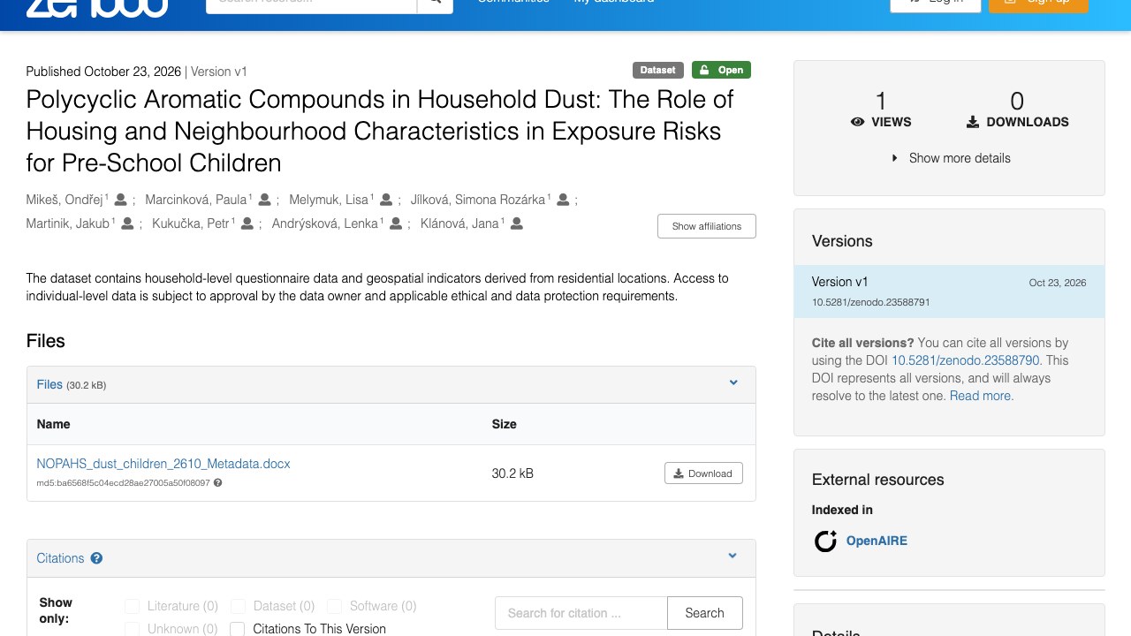Click the 30.2 kB size cell
This screenshot has height=636, width=1131.
(x=512, y=473)
